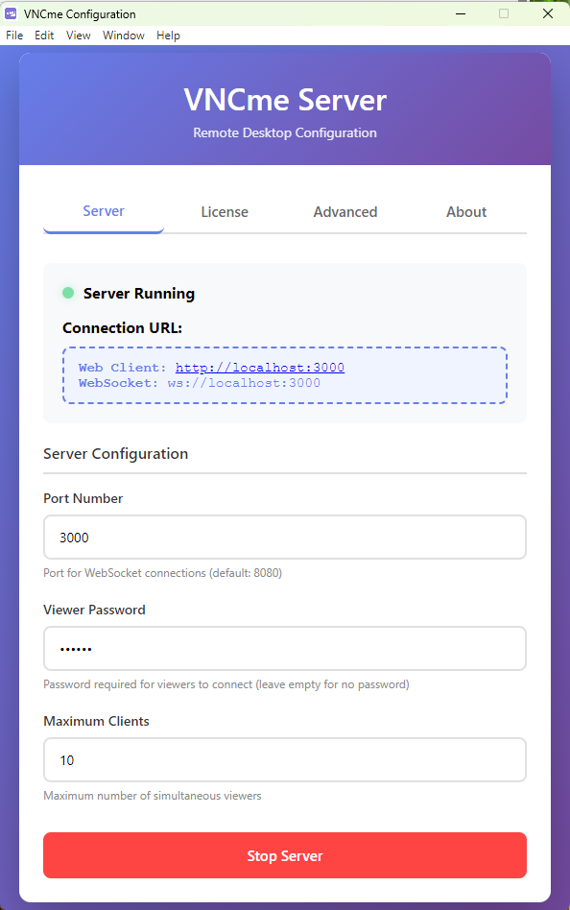Minimize the VNCme Configuration window
Screen dimensions: 570x910
click(461, 13)
